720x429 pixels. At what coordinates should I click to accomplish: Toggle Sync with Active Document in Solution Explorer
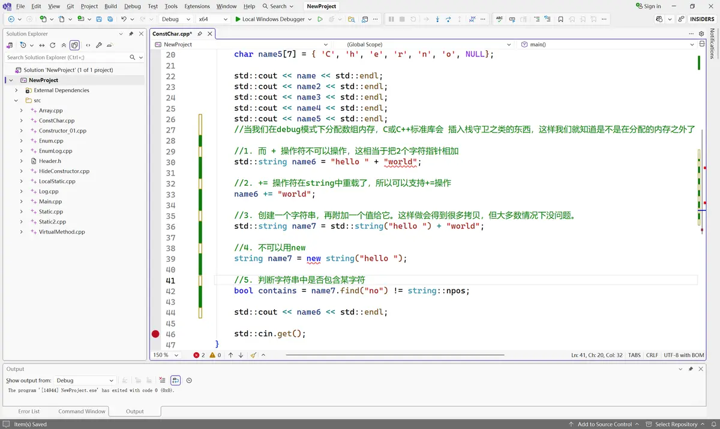[x=41, y=45]
